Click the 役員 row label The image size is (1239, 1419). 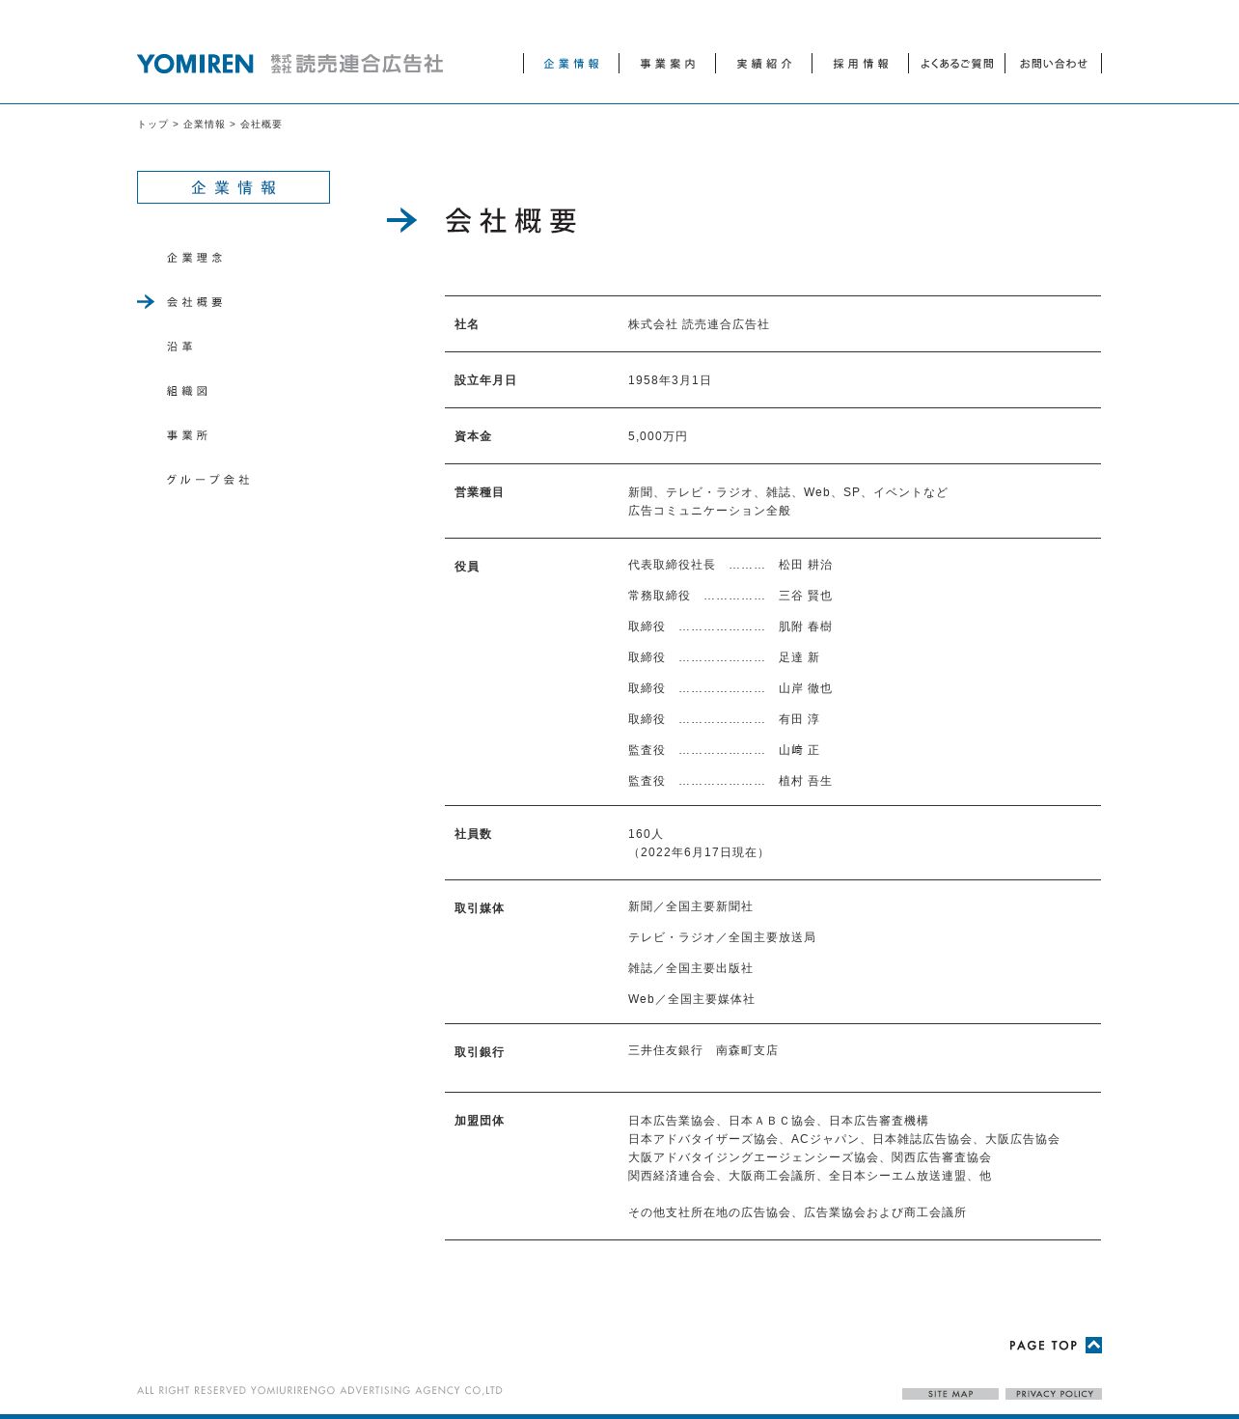pos(467,567)
